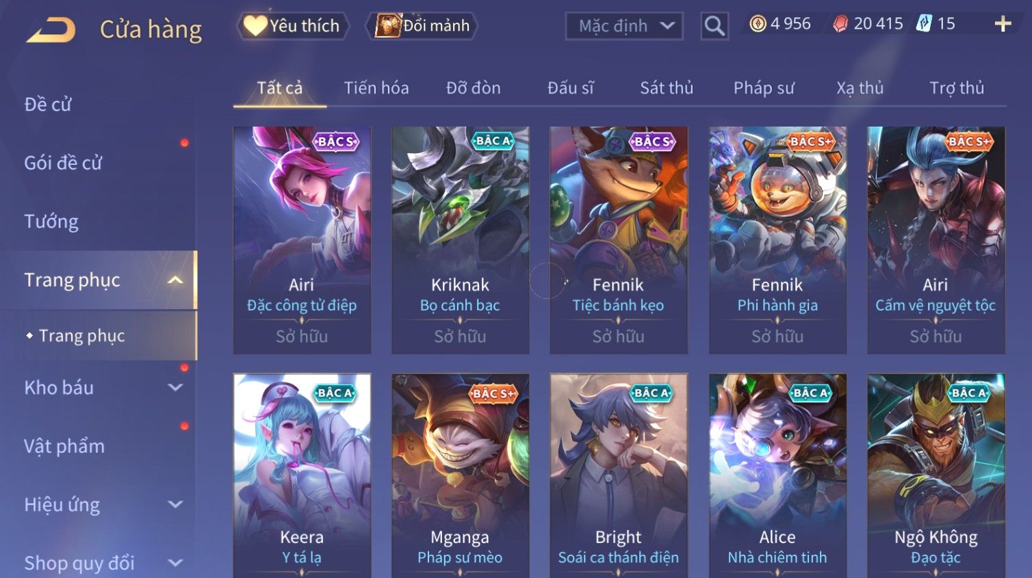The width and height of the screenshot is (1032, 578).
Task: Select Mganga Pháp sư mèo skin card
Action: 460,475
